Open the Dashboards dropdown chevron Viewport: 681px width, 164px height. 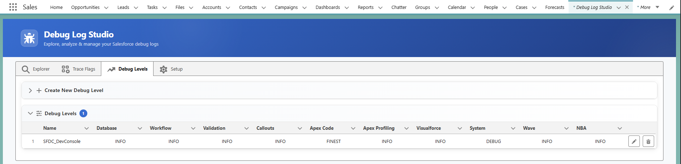tap(347, 7)
